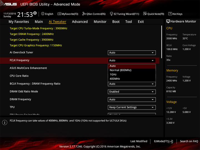Screen dimensions: 200x150
Task: Expand the DRAM Frequency dropdown
Action: pyautogui.click(x=132, y=99)
